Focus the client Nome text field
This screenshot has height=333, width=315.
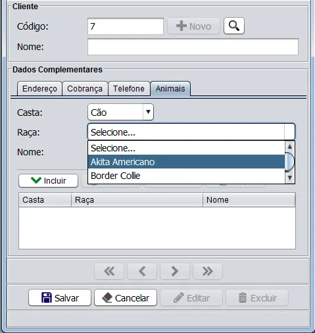(193, 47)
